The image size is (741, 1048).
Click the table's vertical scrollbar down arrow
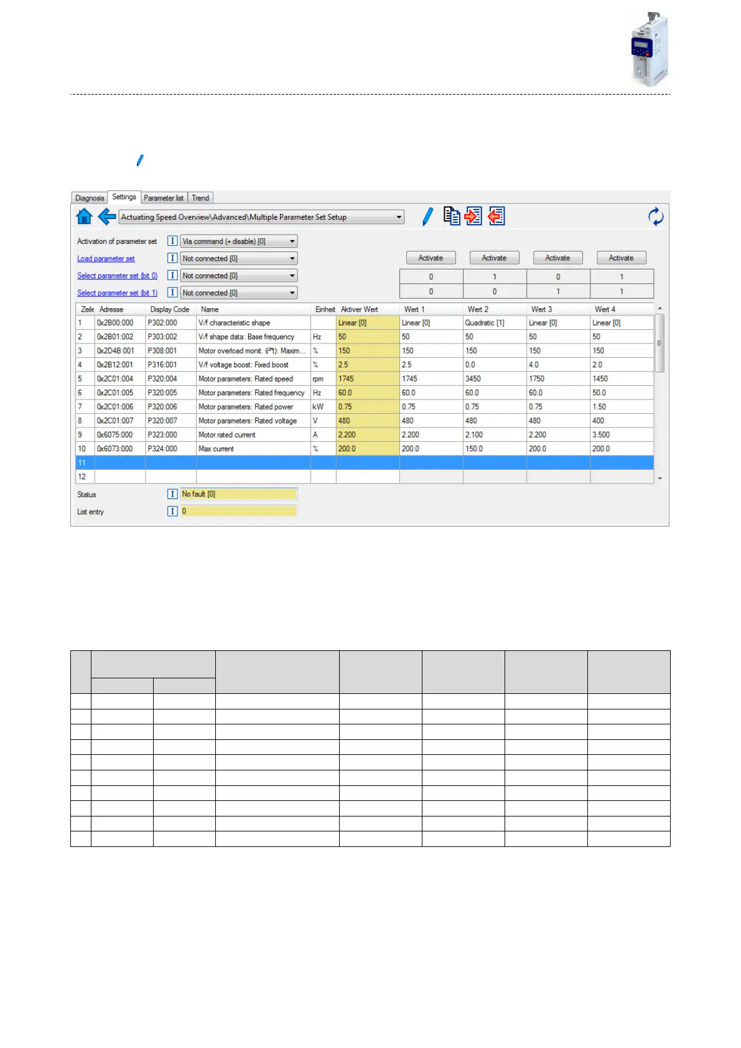pos(659,479)
